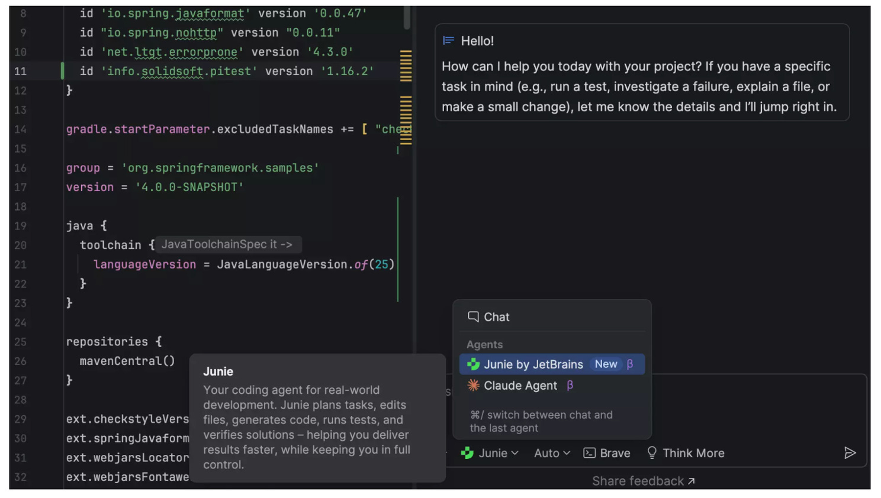Click the editor vertical scrollbar thumb

pyautogui.click(x=407, y=17)
